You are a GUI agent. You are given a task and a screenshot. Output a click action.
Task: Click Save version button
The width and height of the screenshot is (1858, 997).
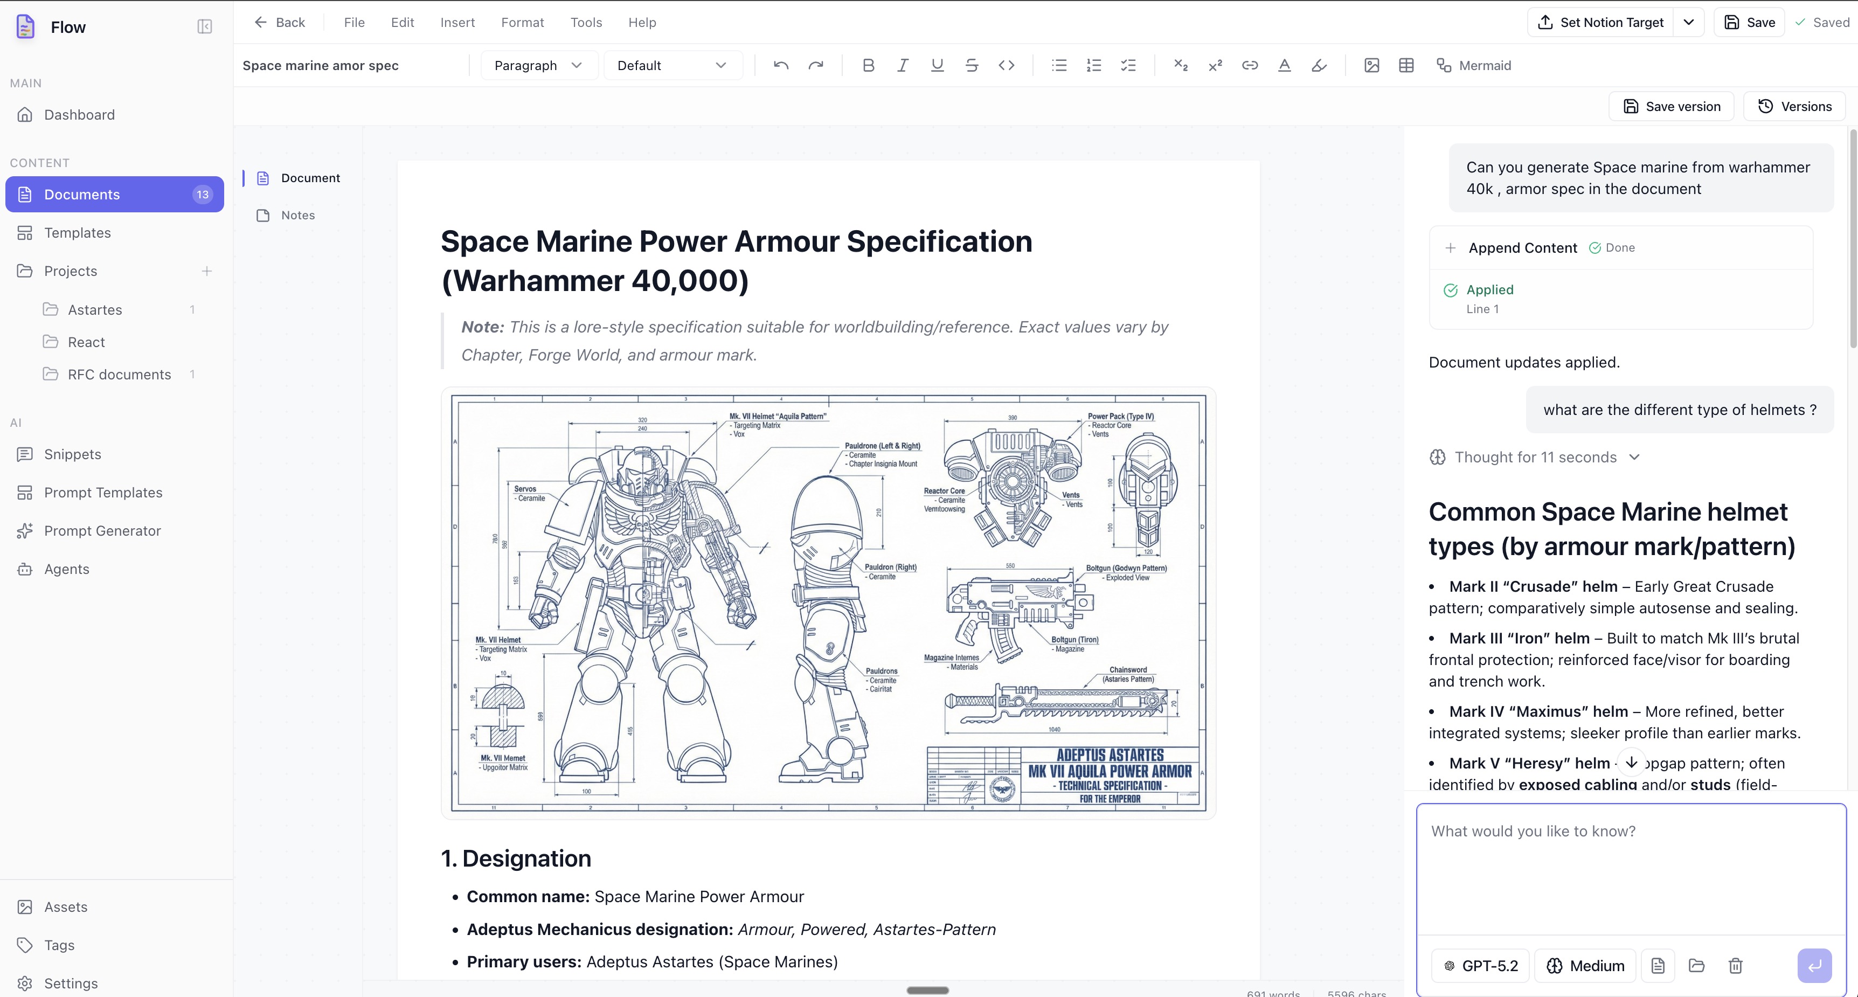(1671, 107)
